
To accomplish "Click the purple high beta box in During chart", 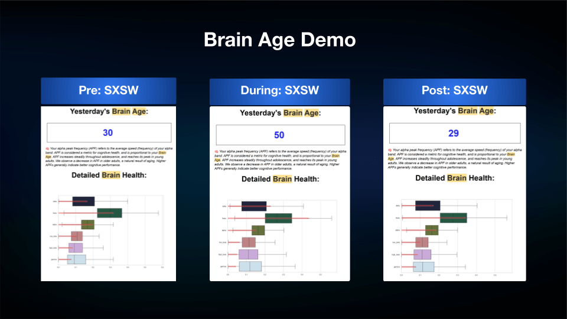I will tap(249, 254).
